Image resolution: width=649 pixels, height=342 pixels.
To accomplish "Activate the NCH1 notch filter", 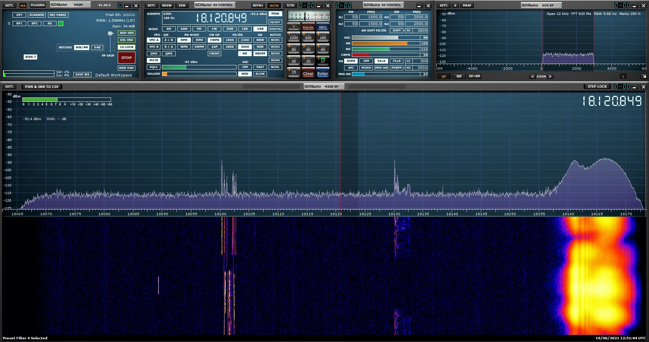I will click(275, 40).
